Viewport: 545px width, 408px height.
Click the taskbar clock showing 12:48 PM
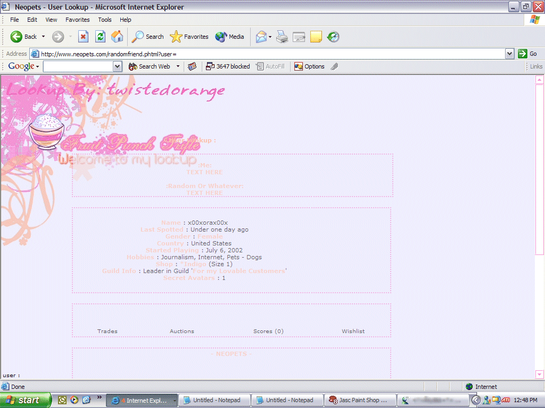click(525, 400)
